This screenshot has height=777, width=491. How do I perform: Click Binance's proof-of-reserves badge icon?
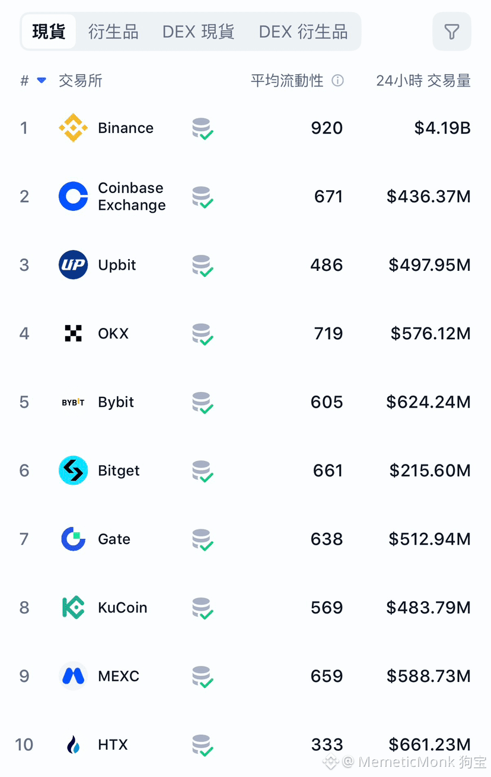pyautogui.click(x=202, y=129)
